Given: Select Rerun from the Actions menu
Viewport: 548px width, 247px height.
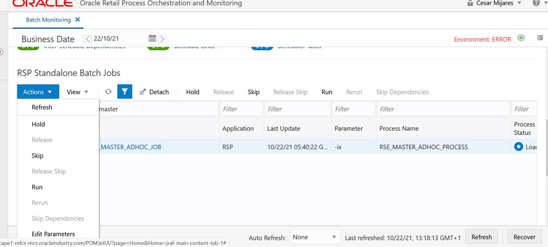Looking at the screenshot, I should (58, 203).
